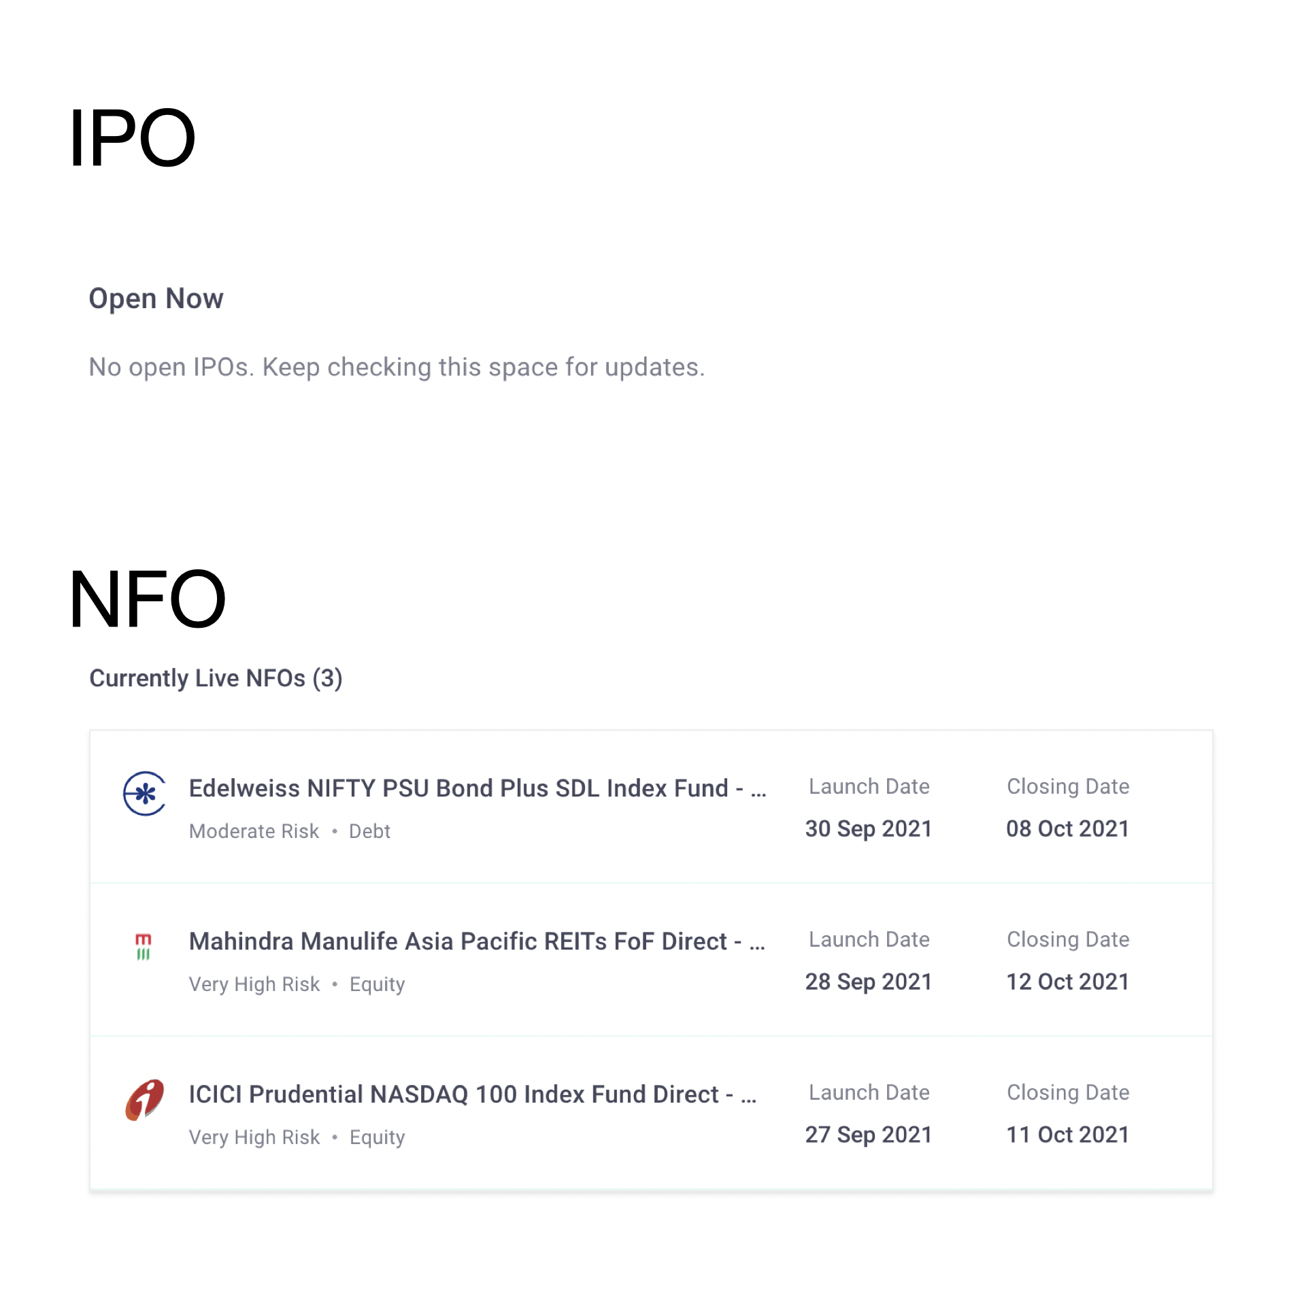Click Edelweiss closing date 08 Oct 2021
The image size is (1306, 1306).
click(1067, 828)
